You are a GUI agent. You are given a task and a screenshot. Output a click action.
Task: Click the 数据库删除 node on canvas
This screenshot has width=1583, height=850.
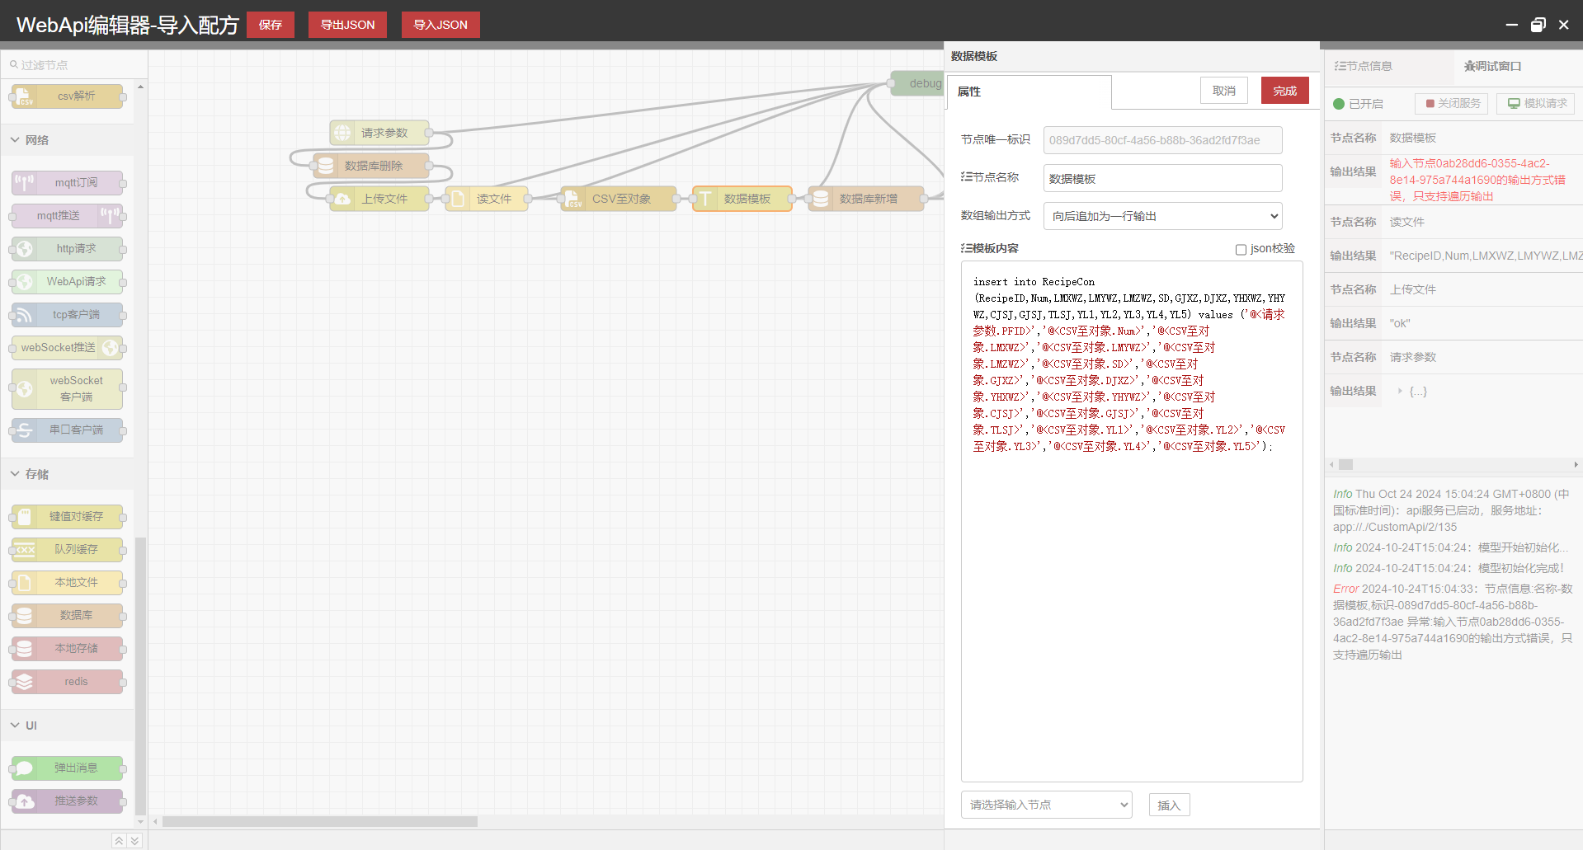click(371, 166)
